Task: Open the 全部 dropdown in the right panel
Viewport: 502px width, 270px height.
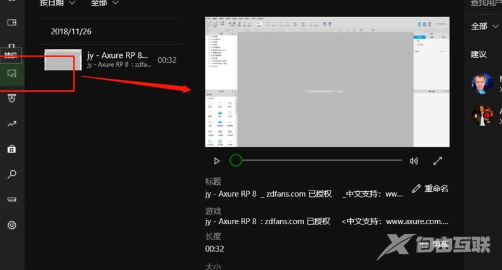Action: 485,26
